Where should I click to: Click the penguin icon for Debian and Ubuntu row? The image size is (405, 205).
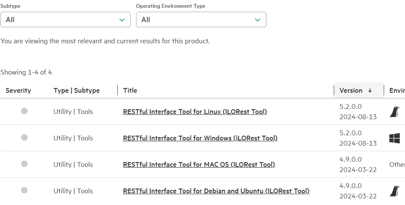coord(395,191)
